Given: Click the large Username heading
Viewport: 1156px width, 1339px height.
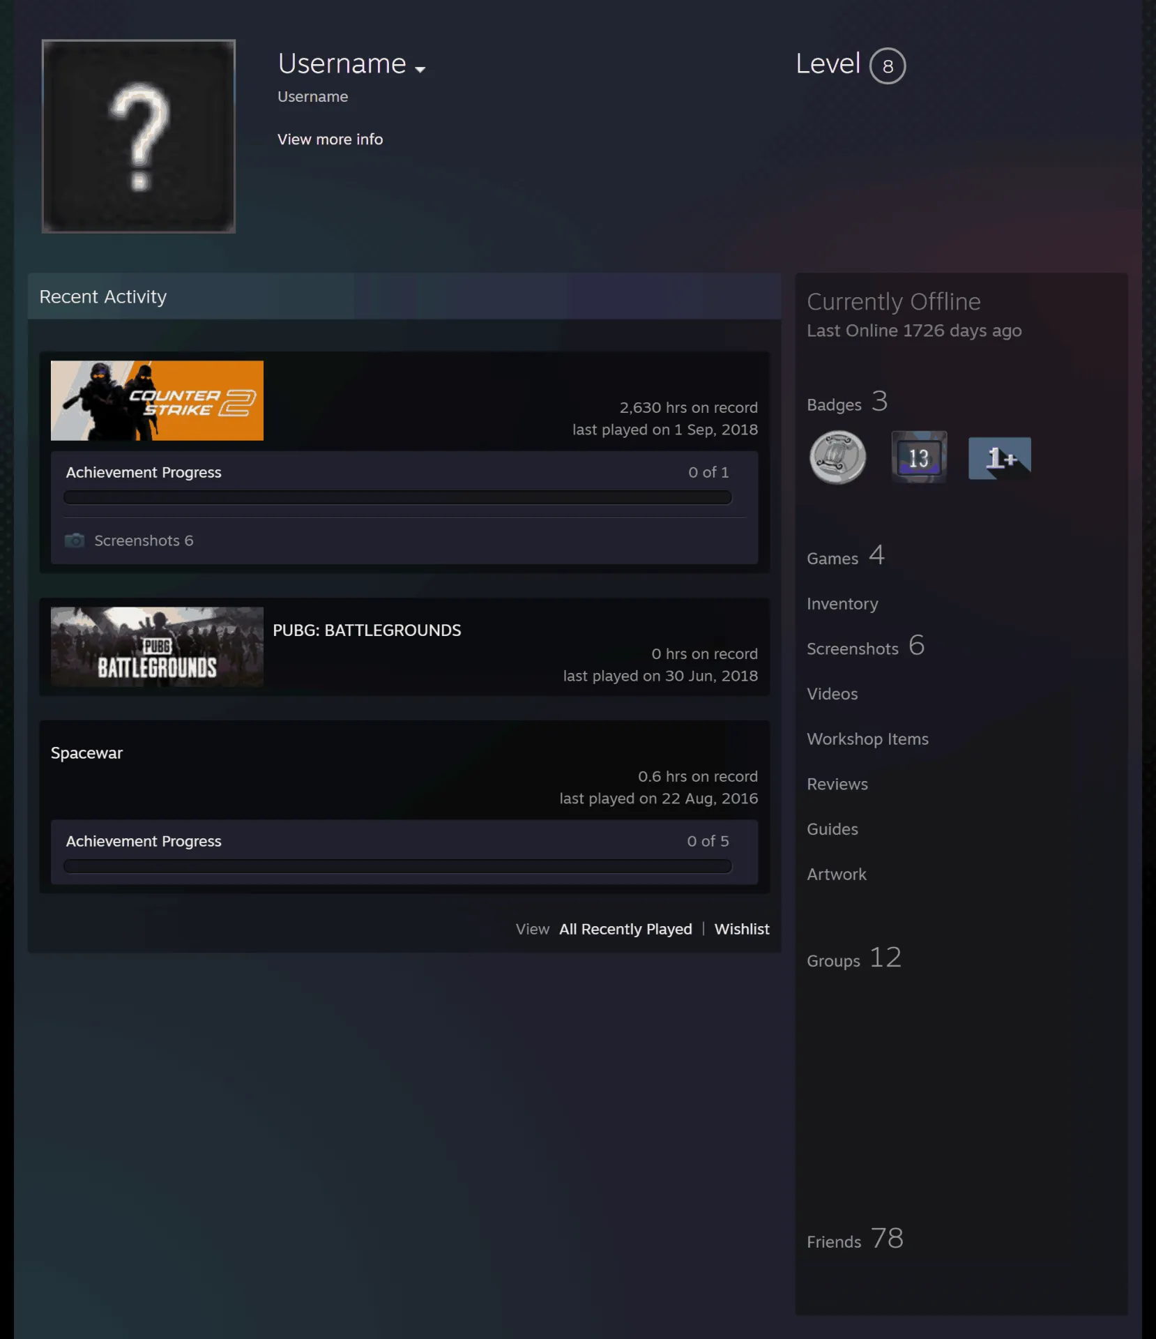Looking at the screenshot, I should click(342, 63).
